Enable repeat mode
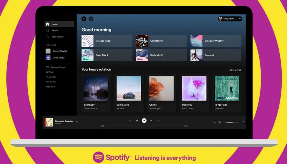The height and width of the screenshot is (164, 287). (158, 121)
